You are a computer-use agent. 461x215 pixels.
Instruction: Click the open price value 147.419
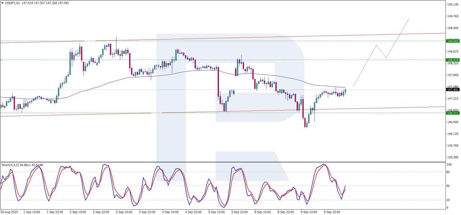(28, 3)
